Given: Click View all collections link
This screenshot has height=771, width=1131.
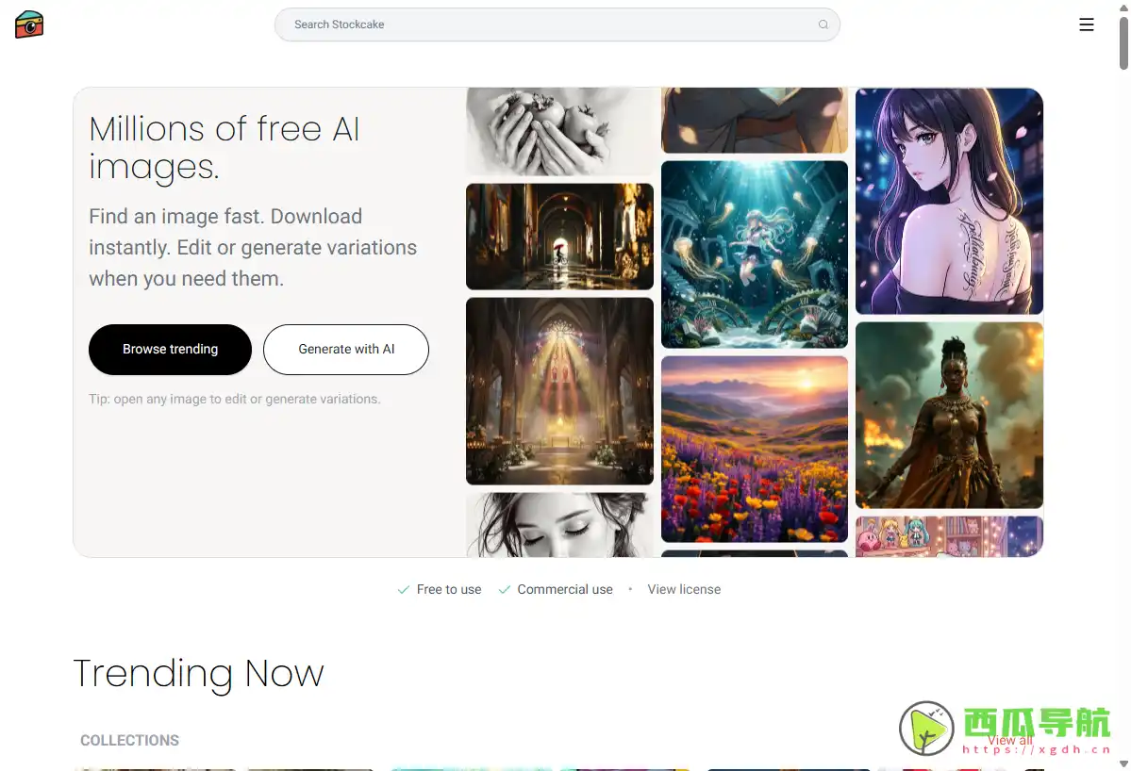Looking at the screenshot, I should [1010, 740].
